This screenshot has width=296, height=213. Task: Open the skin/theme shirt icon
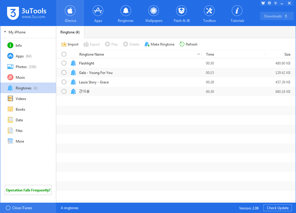coord(263,3)
